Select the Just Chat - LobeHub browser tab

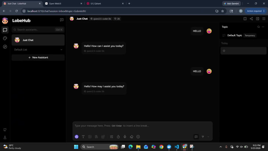(22, 3)
